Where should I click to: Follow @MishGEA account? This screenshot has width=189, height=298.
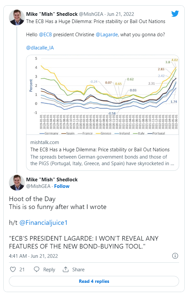pyautogui.click(x=62, y=186)
